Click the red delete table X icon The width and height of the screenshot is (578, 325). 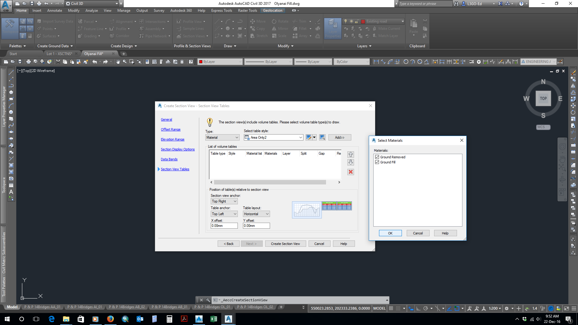point(351,172)
